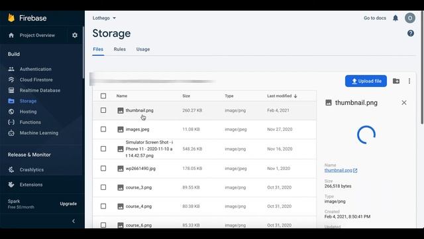The height and width of the screenshot is (239, 424).
Task: Click the Nov 27, 2020 date cell
Action: pyautogui.click(x=280, y=129)
